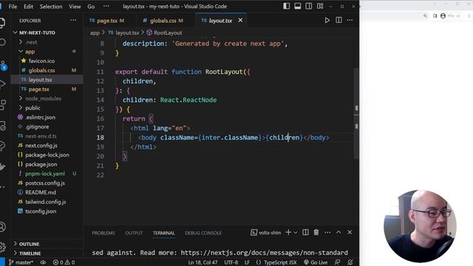Toggle the secondary side bar layout icon
Image resolution: width=473 pixels, height=266 pixels.
tap(309, 6)
